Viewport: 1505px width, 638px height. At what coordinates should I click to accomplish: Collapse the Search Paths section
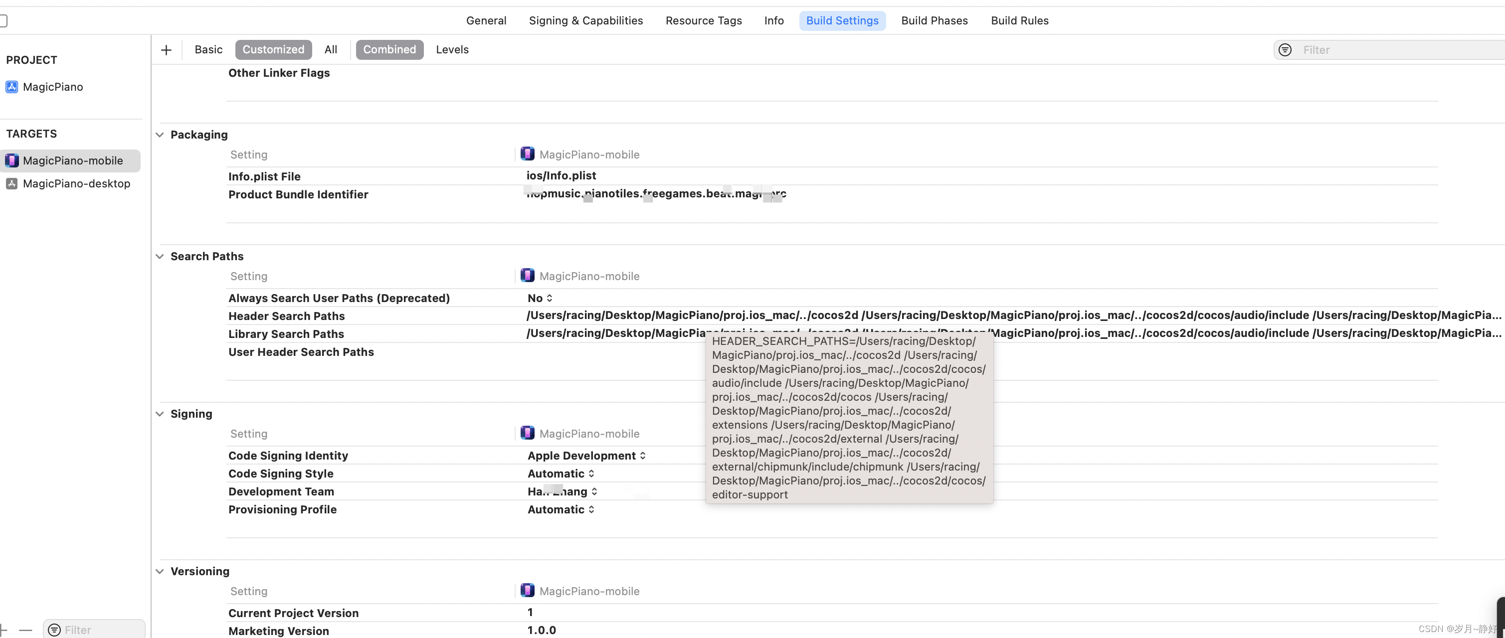tap(160, 256)
